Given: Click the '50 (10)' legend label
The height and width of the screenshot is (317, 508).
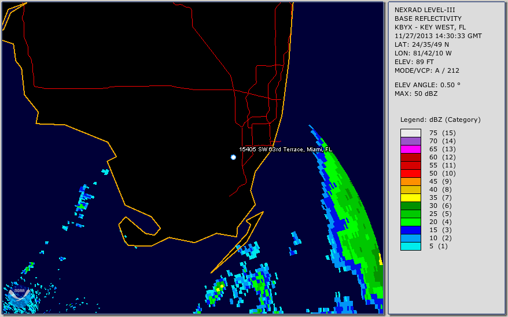Looking at the screenshot, I should [442, 173].
